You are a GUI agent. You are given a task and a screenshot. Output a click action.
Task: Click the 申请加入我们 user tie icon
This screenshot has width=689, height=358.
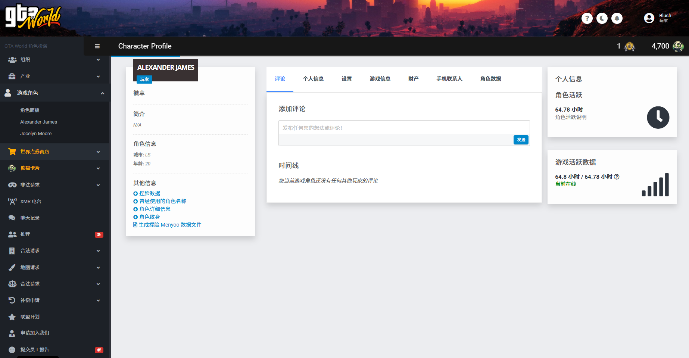12,333
